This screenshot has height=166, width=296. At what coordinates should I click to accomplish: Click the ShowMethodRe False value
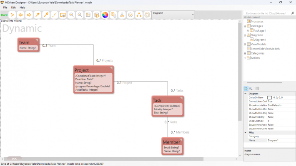[x=281, y=109]
